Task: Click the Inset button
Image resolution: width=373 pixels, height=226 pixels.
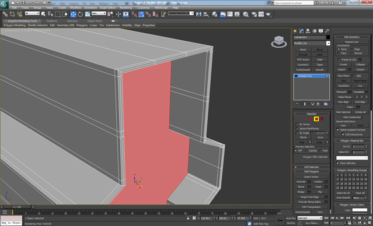Action: point(318,186)
